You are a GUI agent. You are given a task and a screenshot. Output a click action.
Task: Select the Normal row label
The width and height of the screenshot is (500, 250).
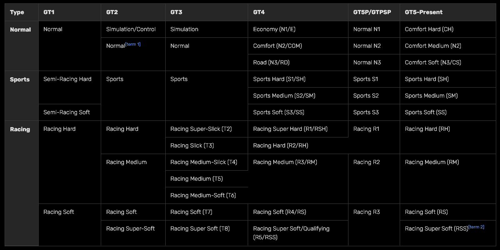[20, 29]
